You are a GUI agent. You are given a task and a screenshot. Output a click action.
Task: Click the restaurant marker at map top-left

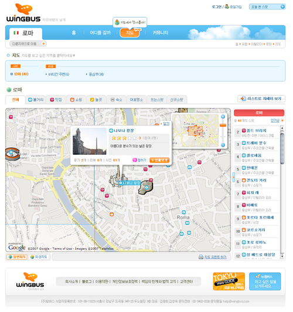[11, 117]
